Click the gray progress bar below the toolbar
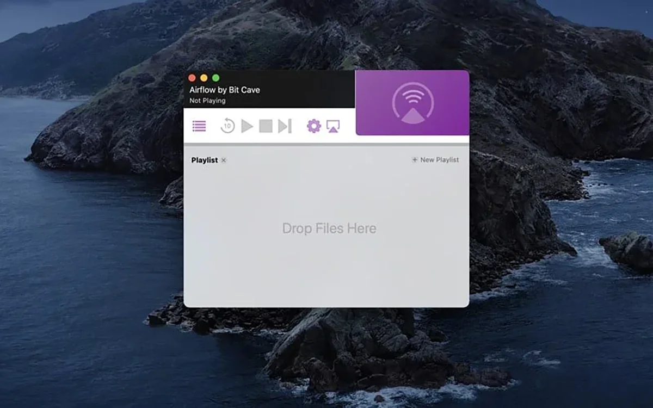The image size is (653, 408). pos(326,145)
